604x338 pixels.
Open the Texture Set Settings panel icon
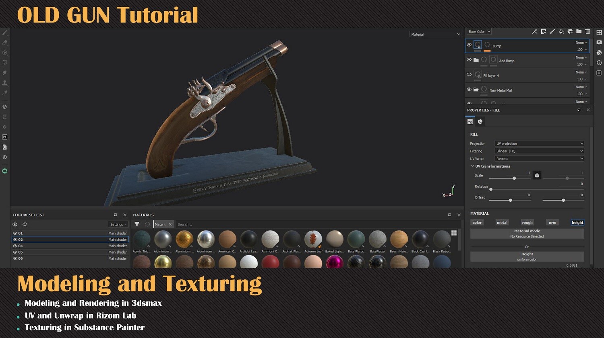pos(599,33)
